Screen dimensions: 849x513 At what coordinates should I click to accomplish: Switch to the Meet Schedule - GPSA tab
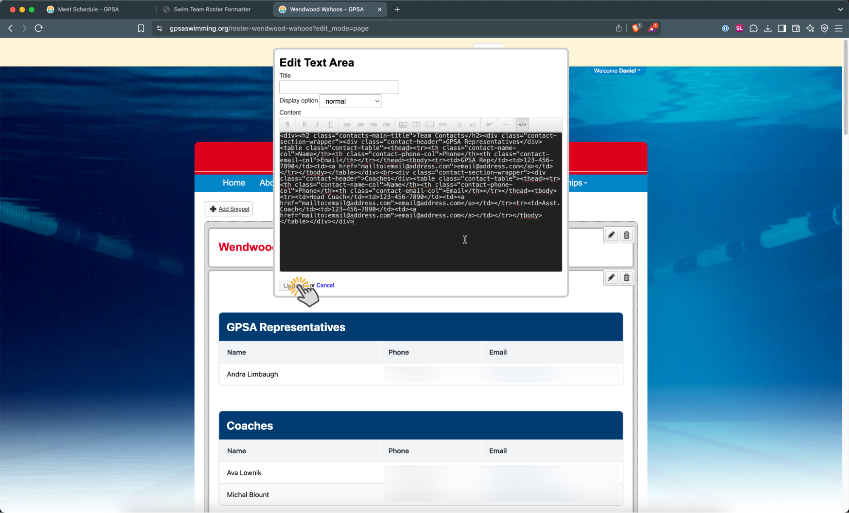tap(88, 9)
